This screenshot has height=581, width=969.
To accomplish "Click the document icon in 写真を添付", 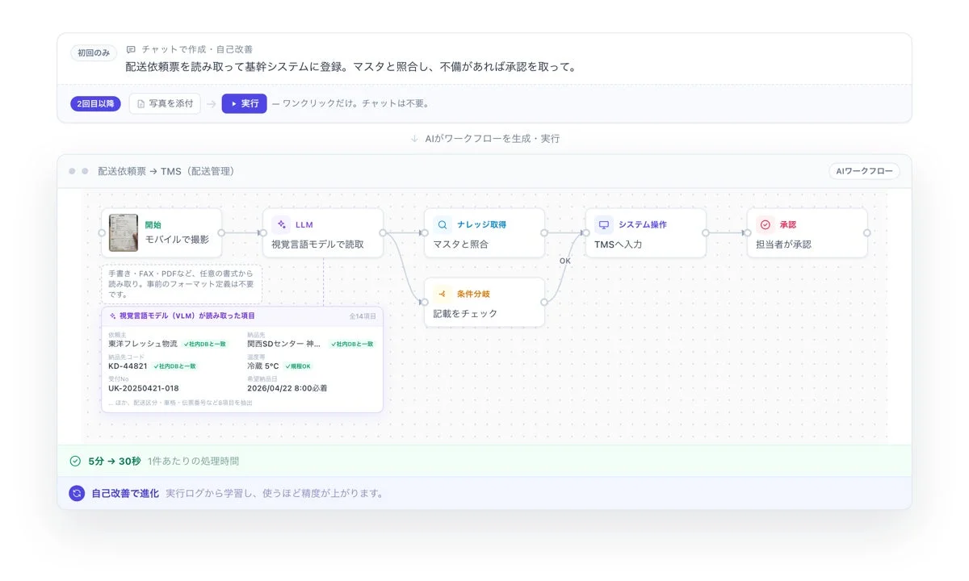I will [x=141, y=103].
